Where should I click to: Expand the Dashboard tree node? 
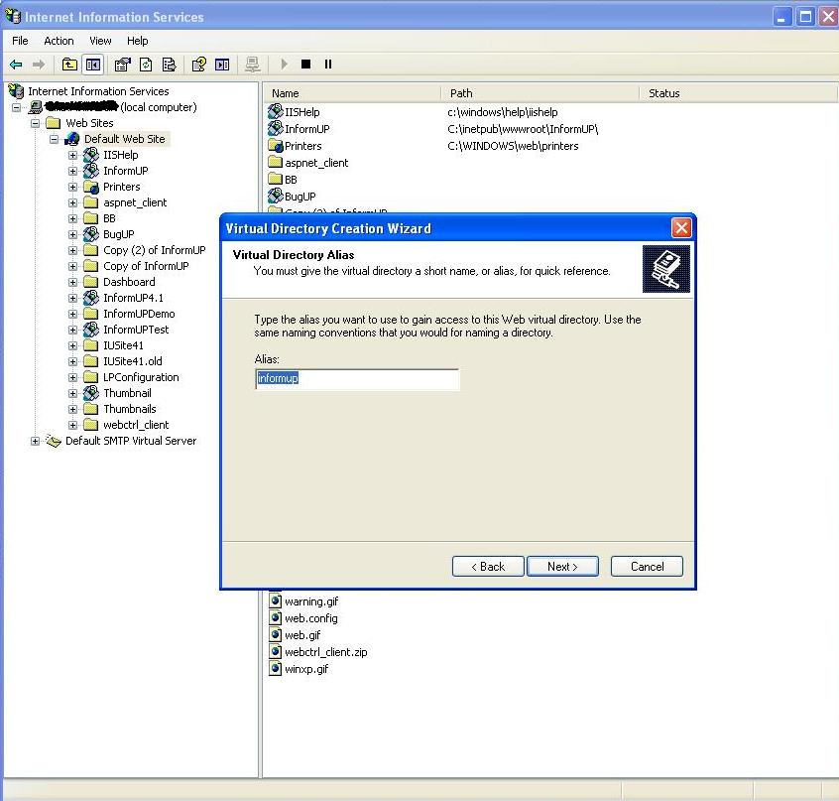point(72,282)
